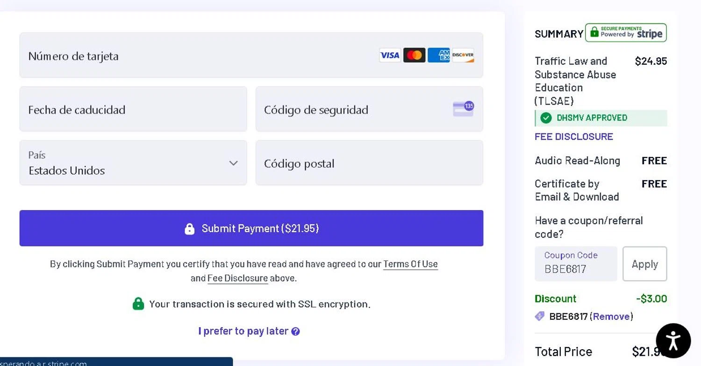Click the Código postal input field

369,163
